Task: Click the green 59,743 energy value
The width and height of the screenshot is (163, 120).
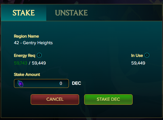Action: coord(21,63)
